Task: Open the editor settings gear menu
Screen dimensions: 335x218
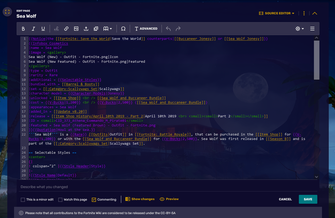Action: [300, 29]
